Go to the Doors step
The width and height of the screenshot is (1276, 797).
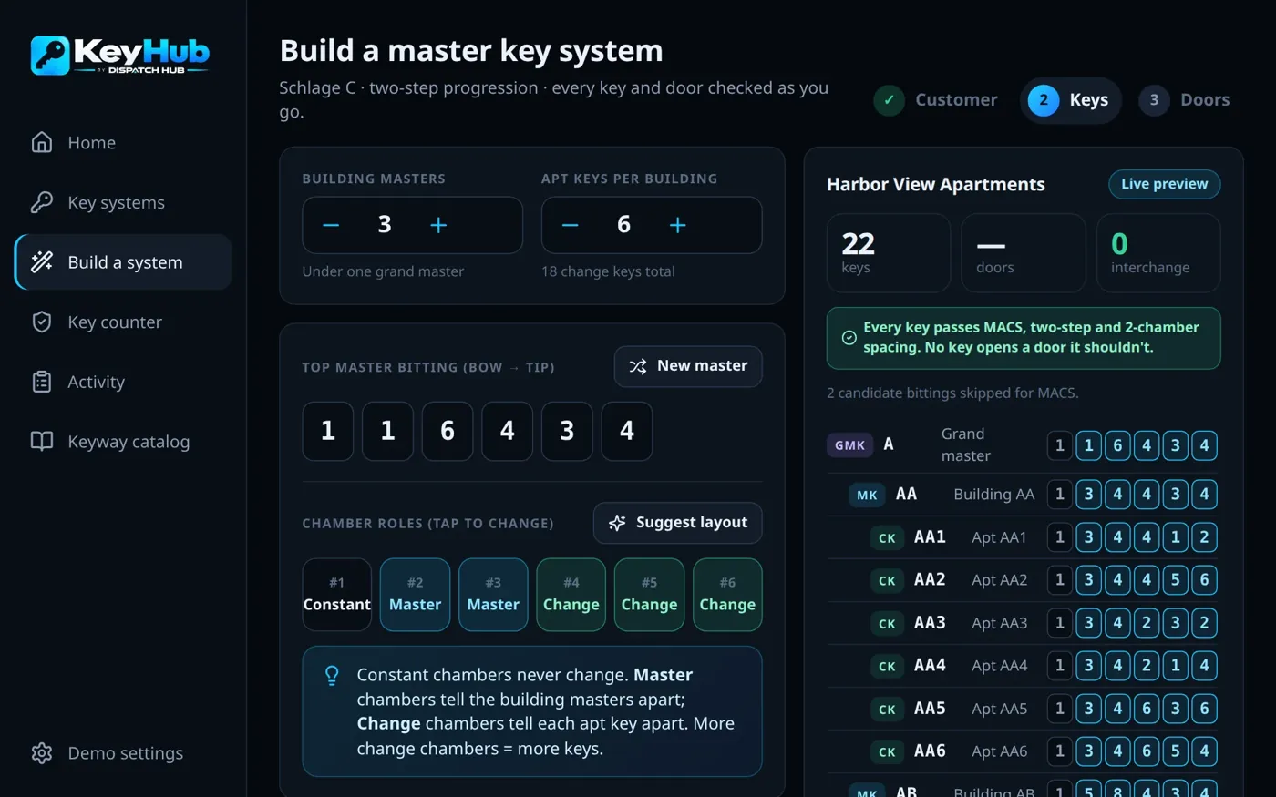click(1185, 100)
